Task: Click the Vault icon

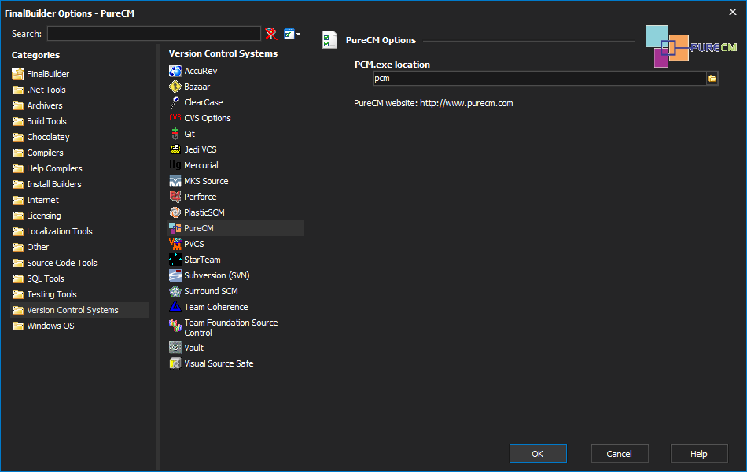Action: click(175, 348)
